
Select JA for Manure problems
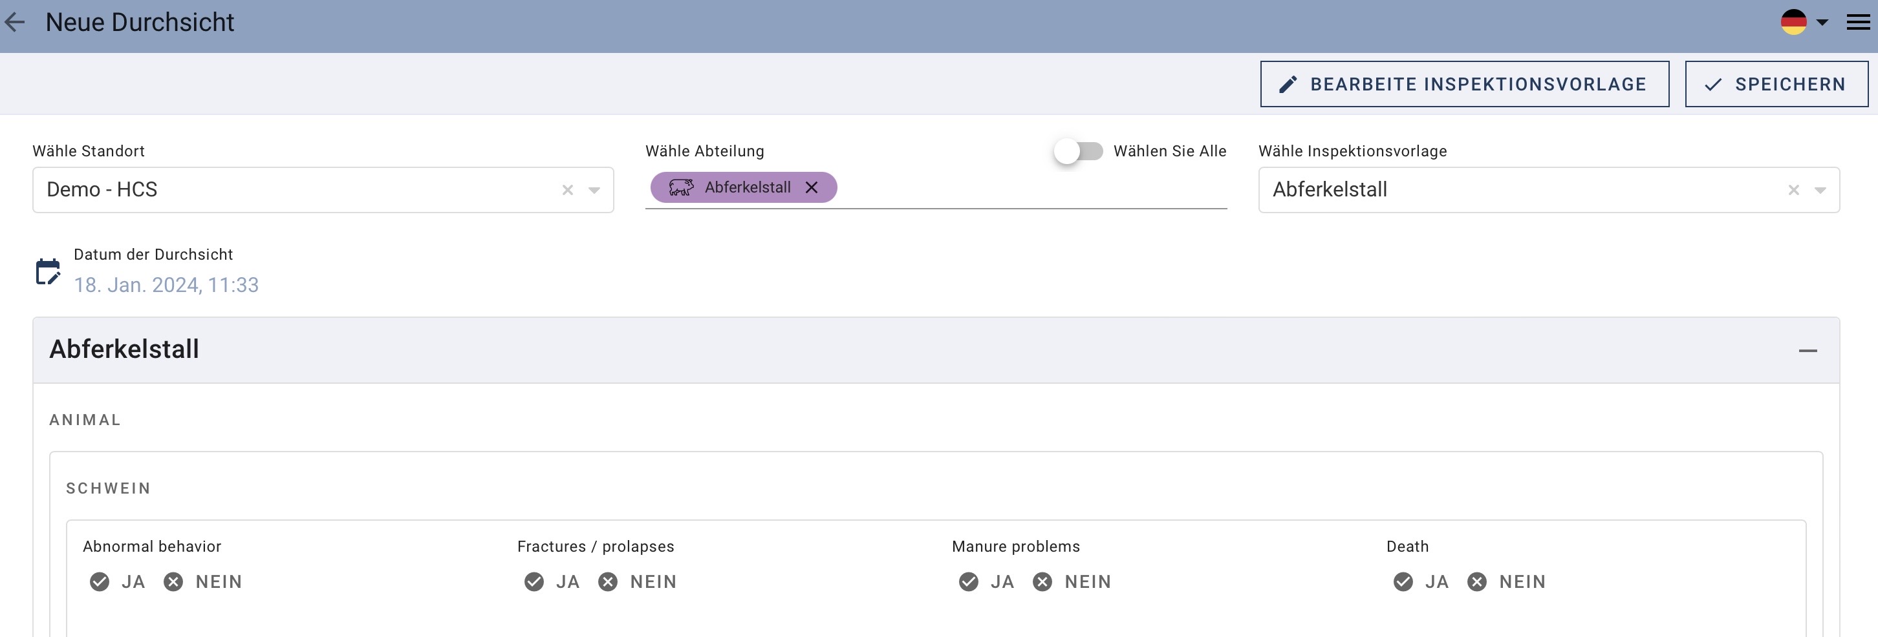click(x=986, y=581)
